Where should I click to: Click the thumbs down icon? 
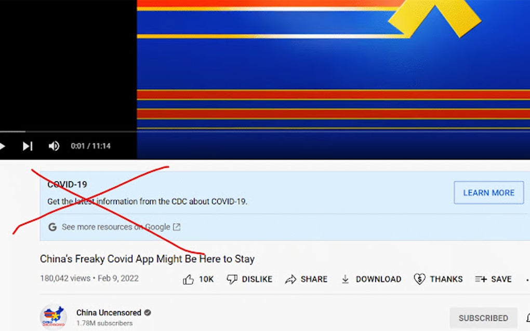point(232,279)
